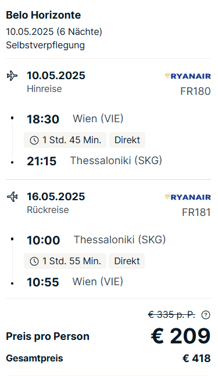Select the Belo Horizonte heading
This screenshot has height=376, width=218.
(44, 15)
